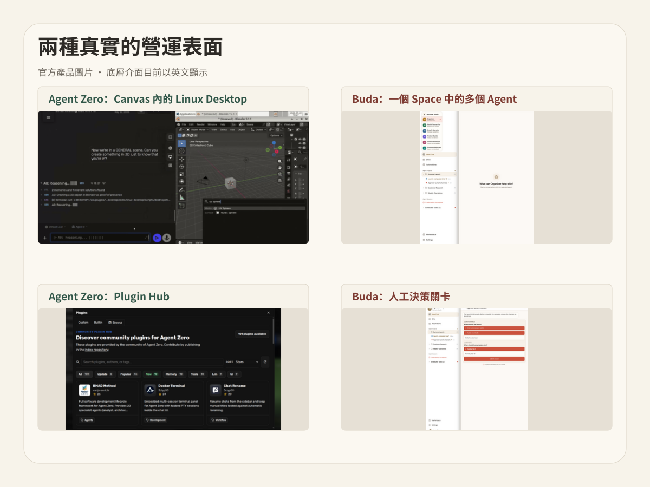Switch to the Custom plugins tab
The image size is (650, 487).
click(83, 323)
